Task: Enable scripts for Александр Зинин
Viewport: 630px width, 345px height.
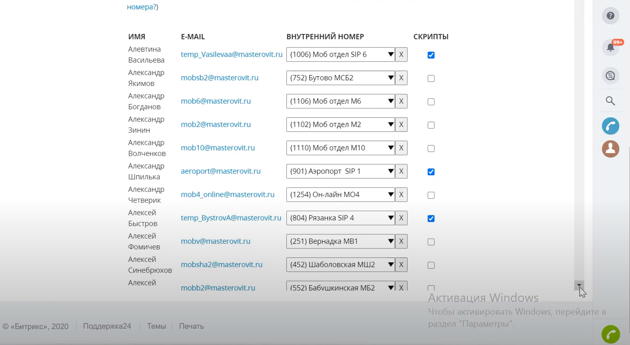Action: click(x=431, y=125)
